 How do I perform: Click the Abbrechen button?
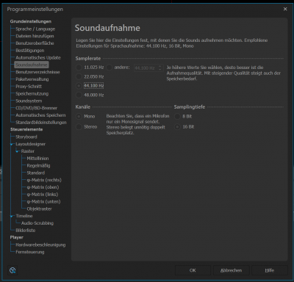[232, 270]
